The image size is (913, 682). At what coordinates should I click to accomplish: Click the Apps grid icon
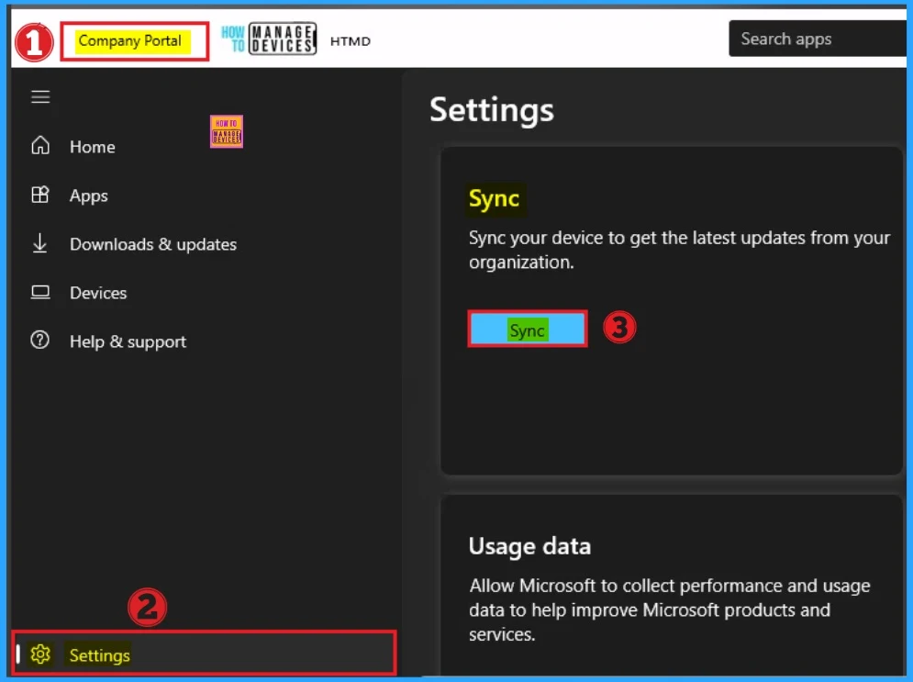pos(40,195)
